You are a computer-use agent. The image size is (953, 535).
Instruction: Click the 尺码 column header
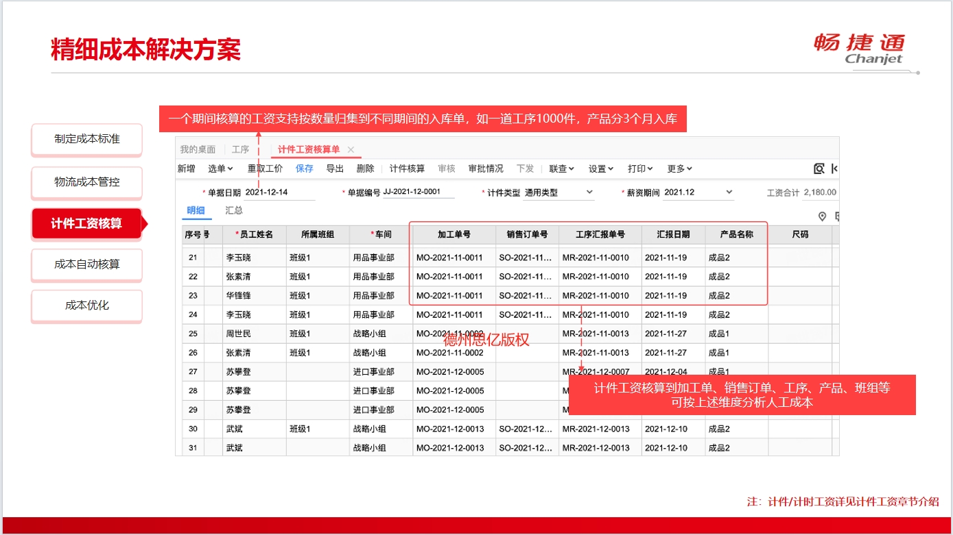tap(800, 235)
